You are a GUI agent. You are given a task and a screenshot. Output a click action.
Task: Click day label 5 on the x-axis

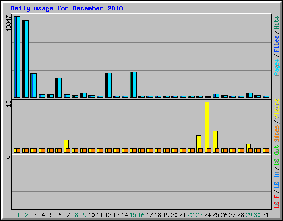pos(51,215)
